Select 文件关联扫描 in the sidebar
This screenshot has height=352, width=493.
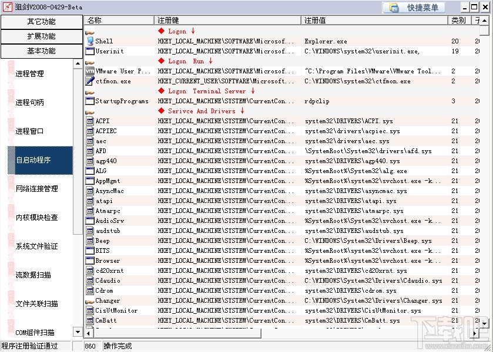click(37, 304)
